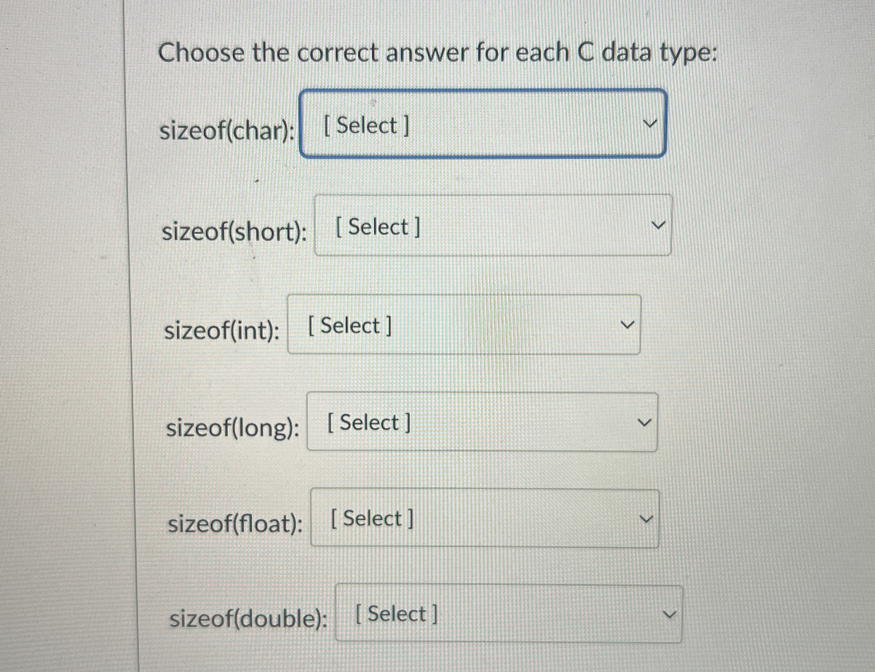The width and height of the screenshot is (875, 672).
Task: Click the chevron on the sizeof(long) selector
Action: click(x=645, y=422)
